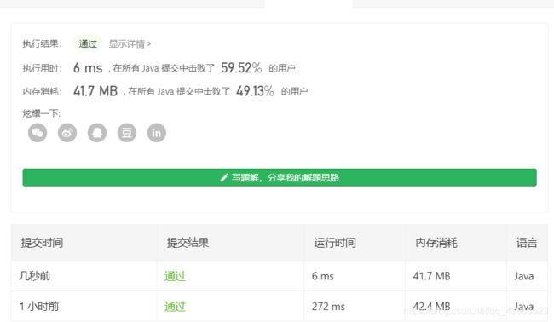The height and width of the screenshot is (322, 554).
Task: Share result via LinkedIn icon
Action: click(x=157, y=133)
